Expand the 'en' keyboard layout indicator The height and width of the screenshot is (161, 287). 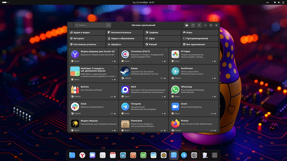[x=267, y=2]
